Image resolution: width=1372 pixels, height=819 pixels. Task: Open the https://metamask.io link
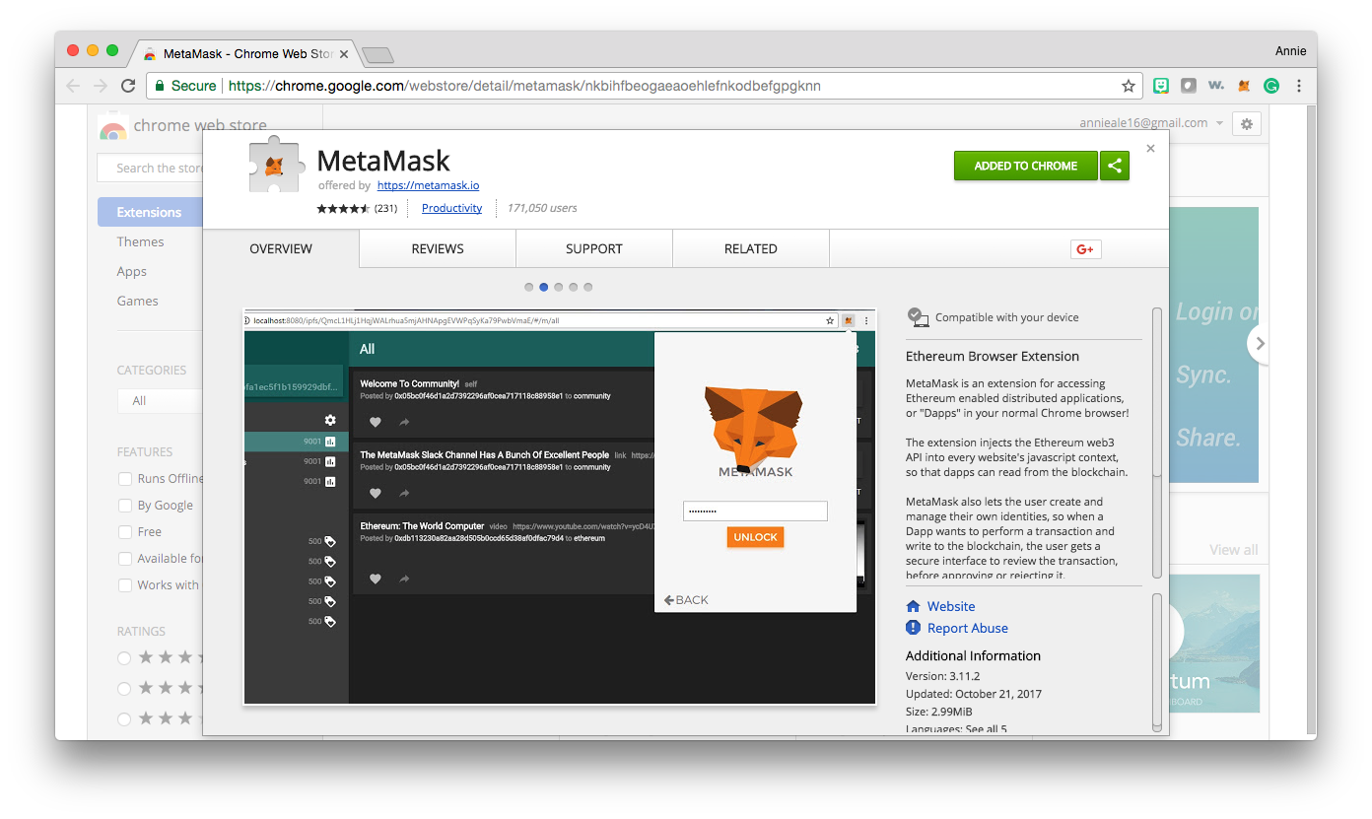[428, 185]
